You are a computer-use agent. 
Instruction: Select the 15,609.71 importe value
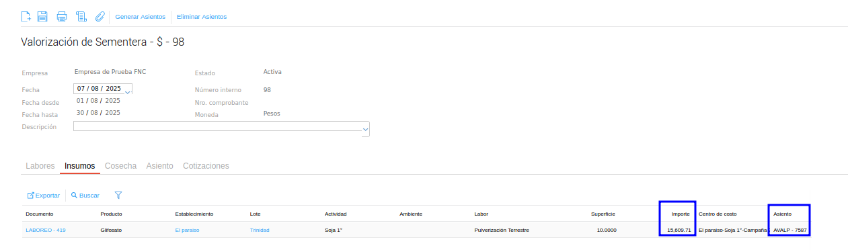[679, 231]
